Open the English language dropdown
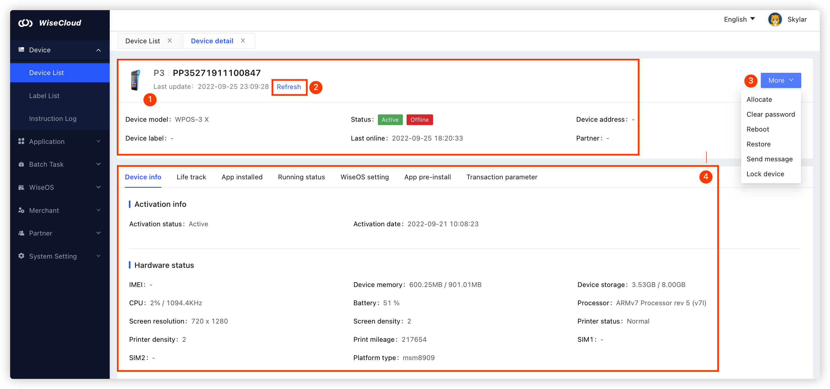830x389 pixels. point(739,19)
